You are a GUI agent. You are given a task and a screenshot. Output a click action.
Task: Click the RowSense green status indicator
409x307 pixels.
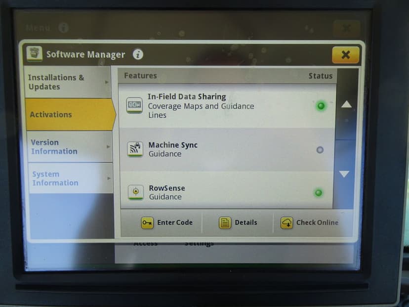pyautogui.click(x=319, y=192)
